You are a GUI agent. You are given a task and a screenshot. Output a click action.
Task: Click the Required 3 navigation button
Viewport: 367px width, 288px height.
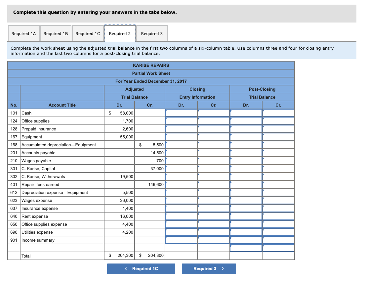click(x=209, y=269)
